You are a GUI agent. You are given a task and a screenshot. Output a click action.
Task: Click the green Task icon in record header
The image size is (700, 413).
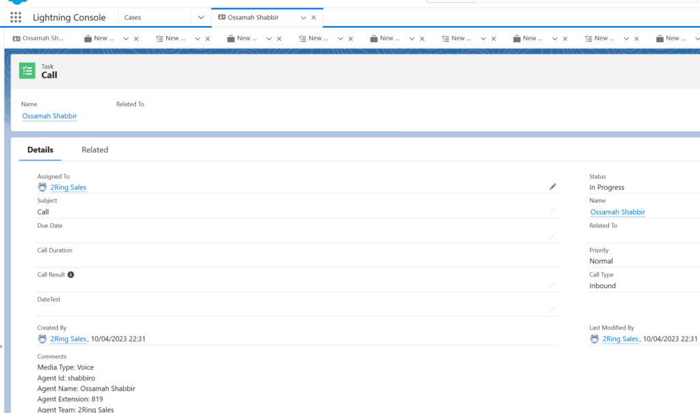[27, 70]
